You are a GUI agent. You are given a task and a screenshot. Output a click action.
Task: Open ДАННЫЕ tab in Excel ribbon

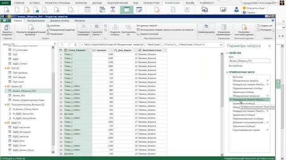pyautogui.click(x=97, y=3)
